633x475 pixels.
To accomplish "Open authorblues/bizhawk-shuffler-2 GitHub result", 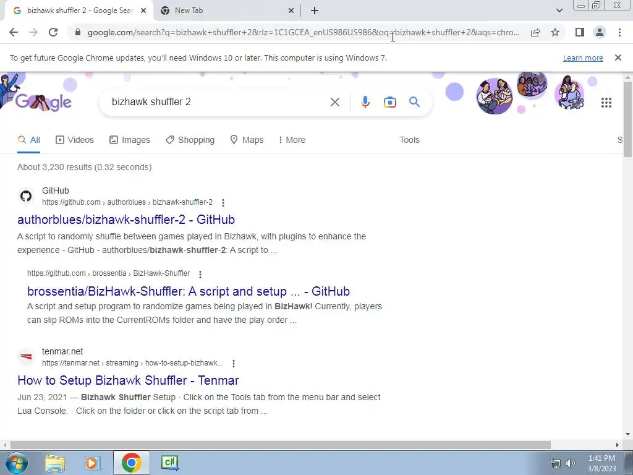I will [x=126, y=220].
